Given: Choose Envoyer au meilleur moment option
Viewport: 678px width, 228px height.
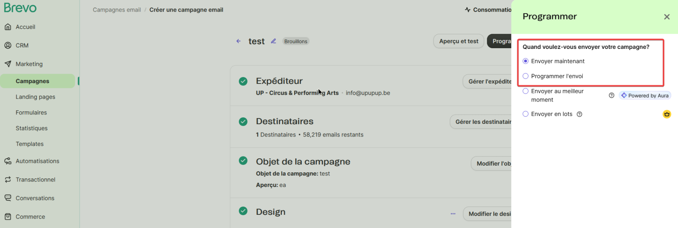Looking at the screenshot, I should click(525, 91).
